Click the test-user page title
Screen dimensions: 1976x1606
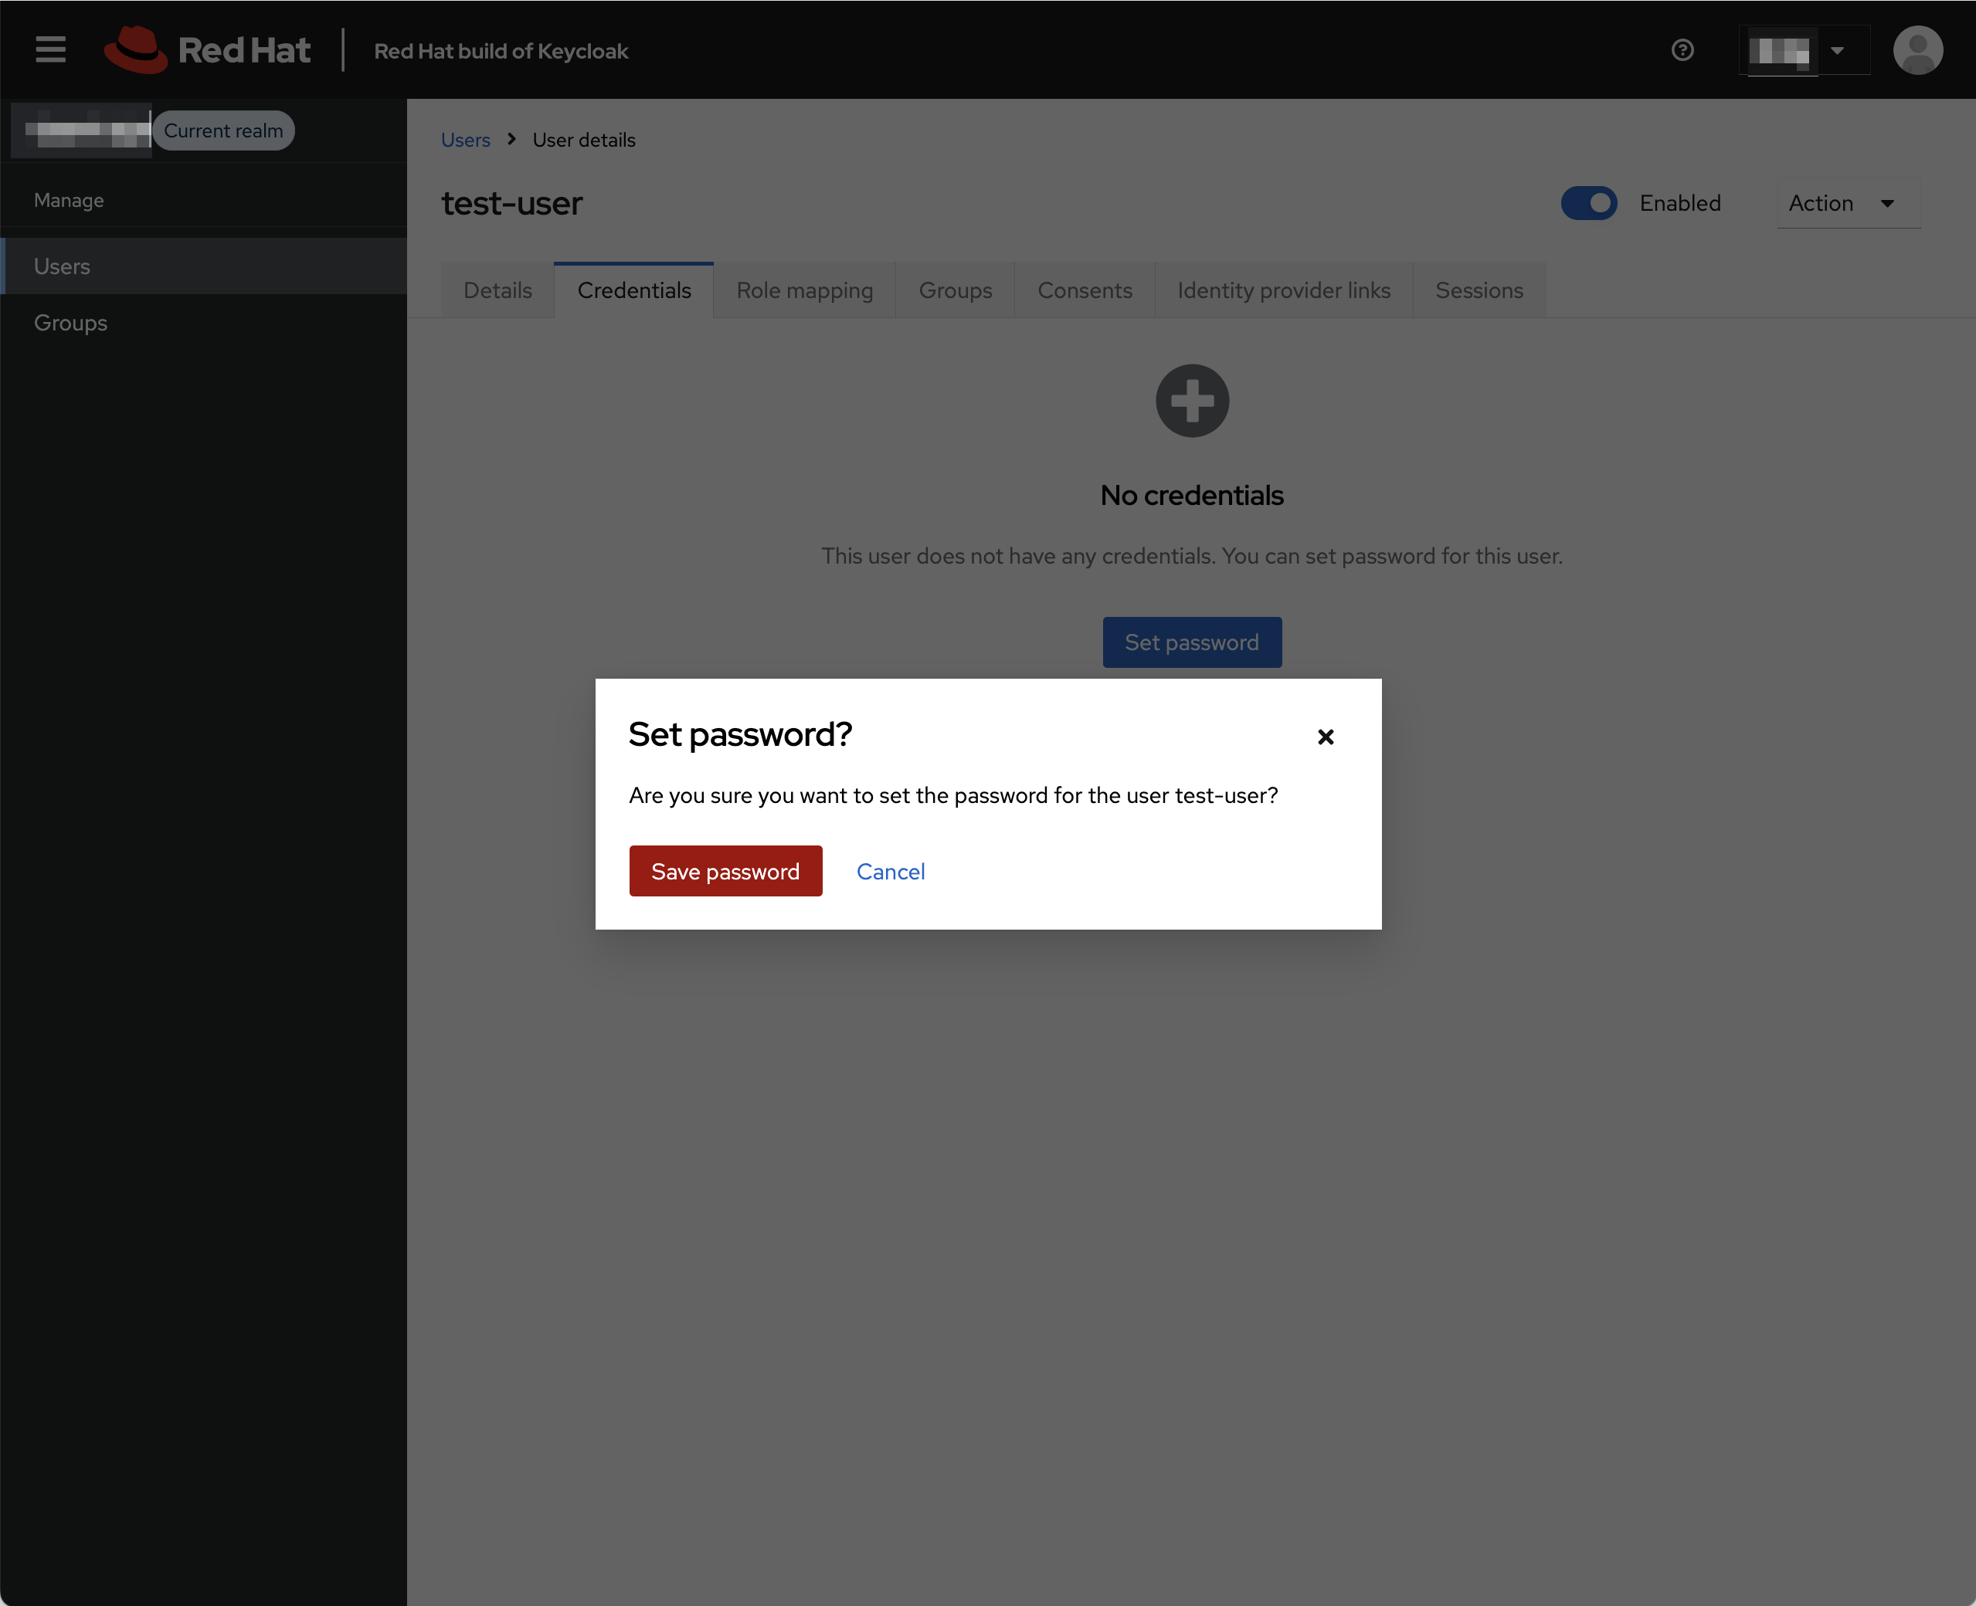click(512, 202)
